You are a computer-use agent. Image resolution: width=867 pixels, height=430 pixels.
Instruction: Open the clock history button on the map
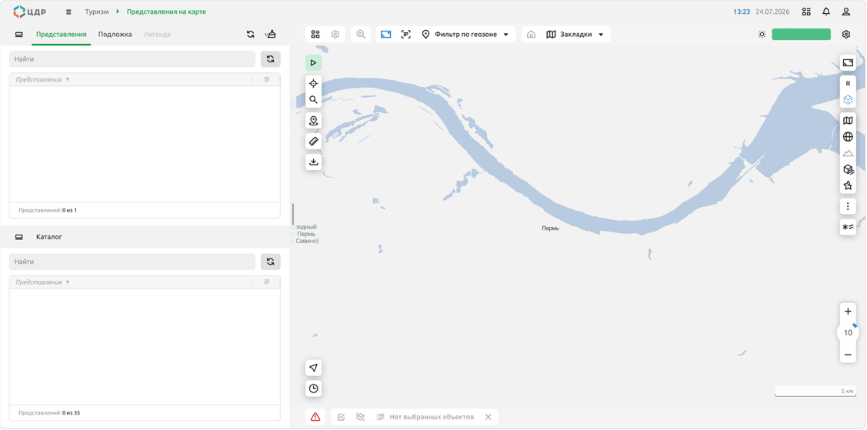tap(314, 388)
